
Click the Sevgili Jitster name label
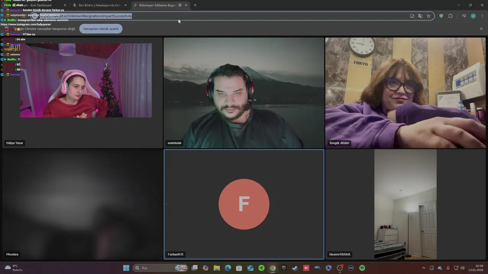click(x=339, y=143)
